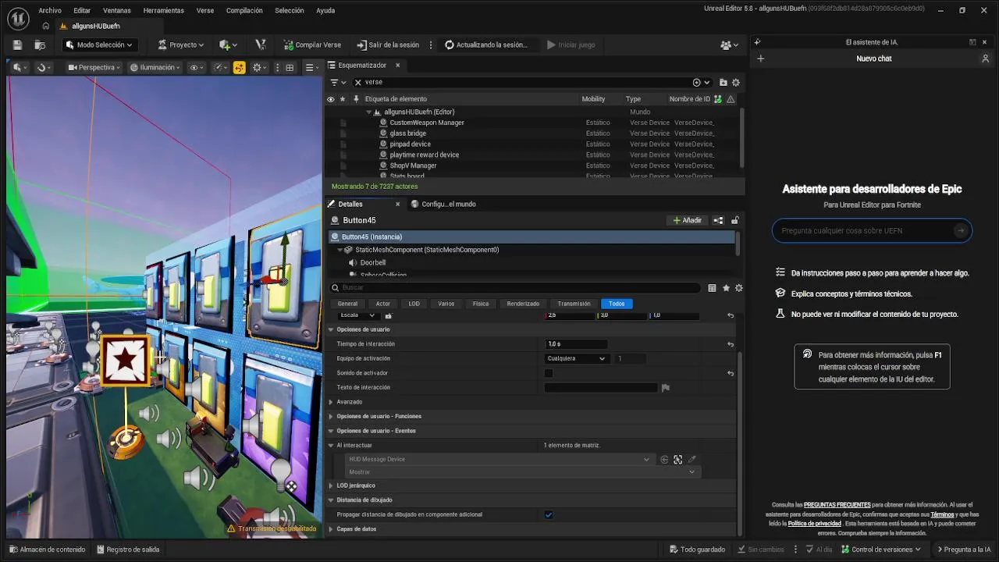The height and width of the screenshot is (562, 999).
Task: Open the Modo Selección dropdown
Action: 99,44
